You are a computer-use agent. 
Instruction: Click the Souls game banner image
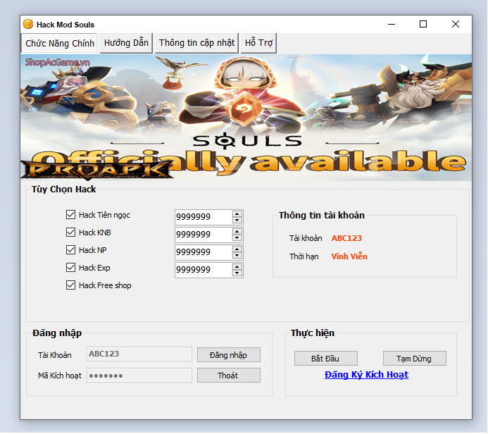tap(246, 118)
